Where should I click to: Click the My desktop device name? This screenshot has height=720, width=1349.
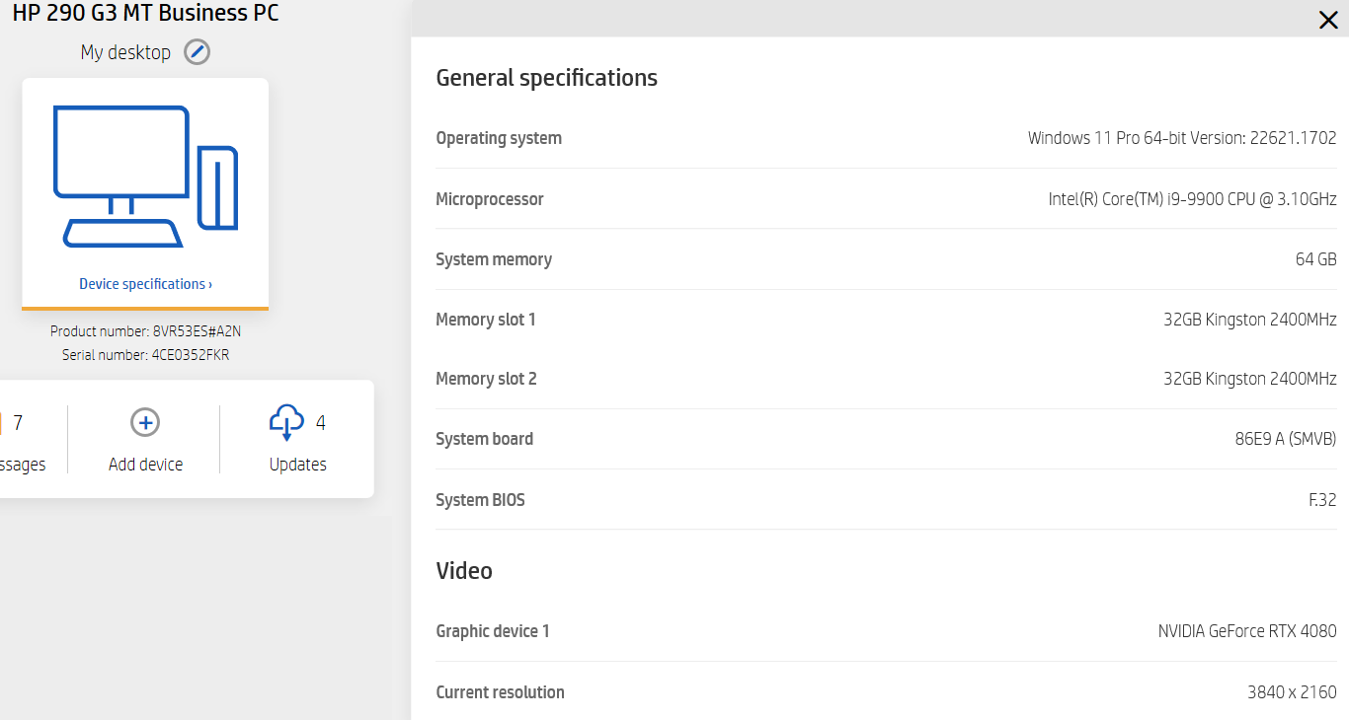click(x=125, y=52)
